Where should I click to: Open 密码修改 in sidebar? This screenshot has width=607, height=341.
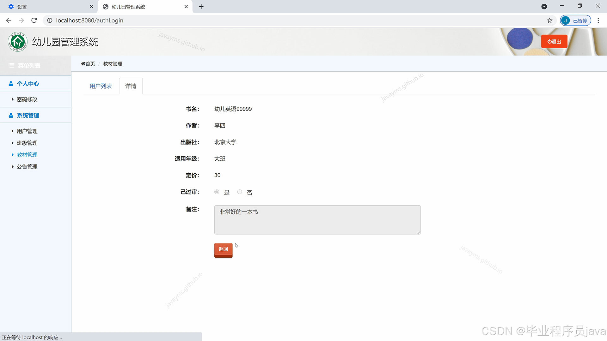pos(27,99)
